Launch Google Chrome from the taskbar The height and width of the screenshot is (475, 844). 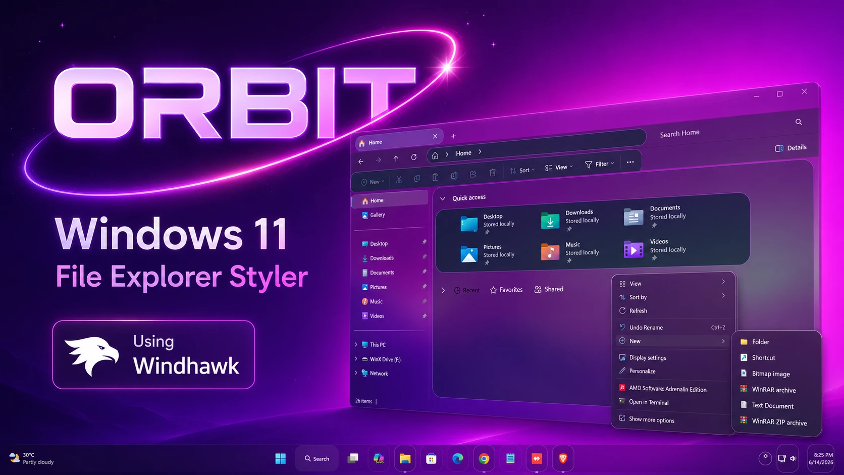484,458
